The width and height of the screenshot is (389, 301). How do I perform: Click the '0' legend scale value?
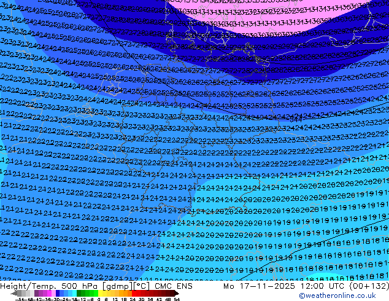[99, 299]
